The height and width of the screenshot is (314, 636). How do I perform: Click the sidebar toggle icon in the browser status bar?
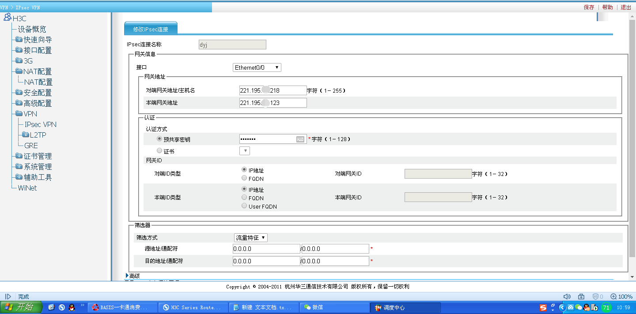pyautogui.click(x=8, y=297)
